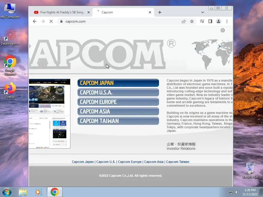Screen dimensions: 263x197
Task: Open the Chrome profile avatar
Action: 219,21
